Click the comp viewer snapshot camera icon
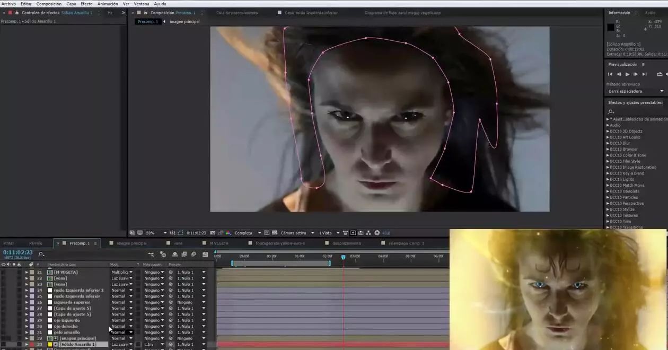The height and width of the screenshot is (350, 668). pos(213,233)
